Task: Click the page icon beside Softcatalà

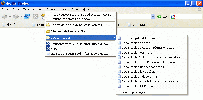Action: point(129,24)
